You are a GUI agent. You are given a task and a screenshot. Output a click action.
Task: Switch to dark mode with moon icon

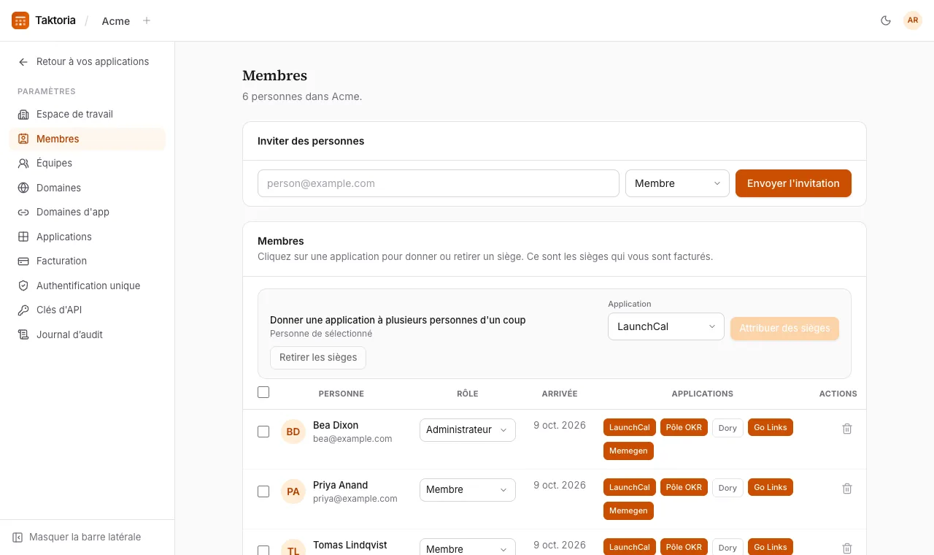(x=886, y=20)
